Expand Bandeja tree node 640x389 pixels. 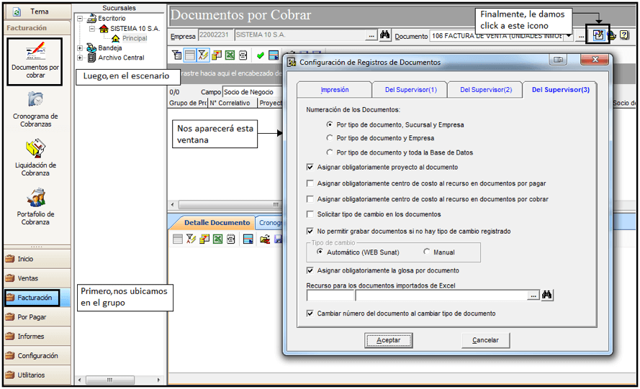[x=80, y=48]
